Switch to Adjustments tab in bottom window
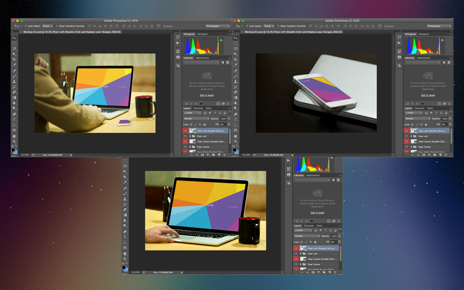Screen dimensions: 464x290 (313, 175)
